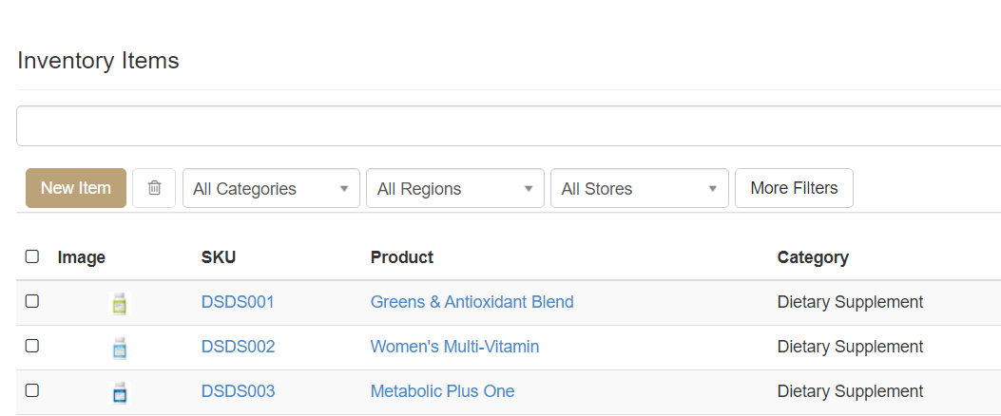
Task: Sort by the SKU column header
Action: pyautogui.click(x=219, y=257)
